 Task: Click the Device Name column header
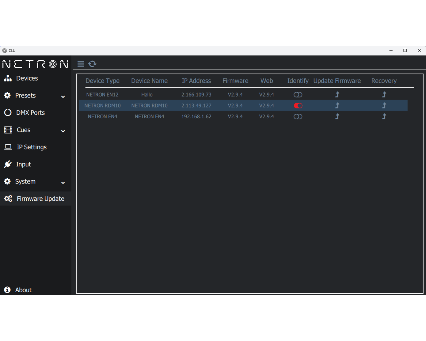pos(149,81)
